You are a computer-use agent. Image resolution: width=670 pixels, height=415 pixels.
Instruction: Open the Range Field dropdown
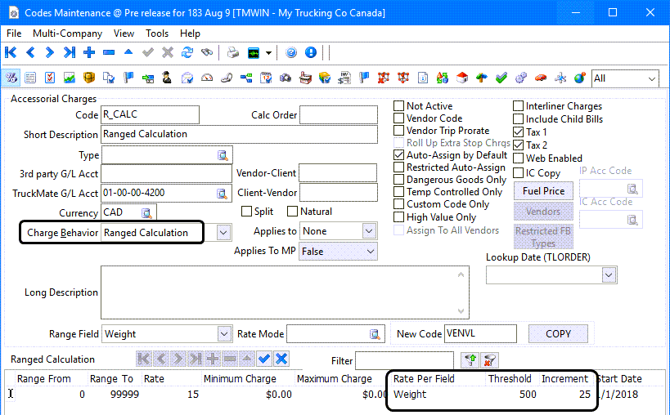coord(224,333)
